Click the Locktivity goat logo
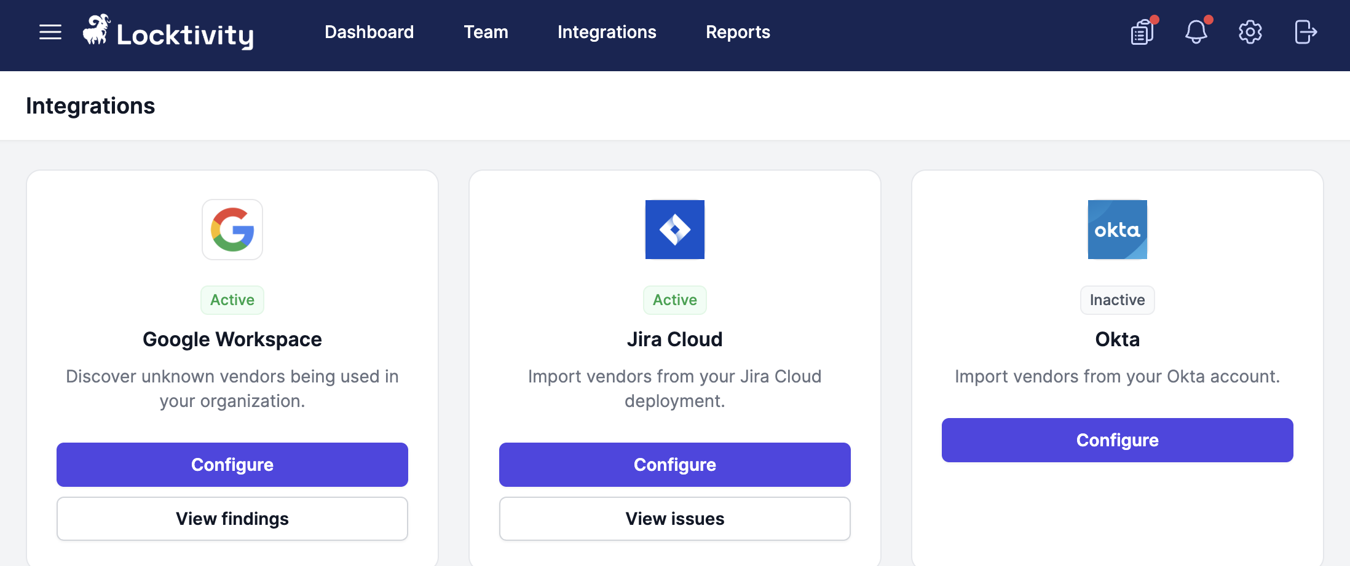The width and height of the screenshot is (1350, 566). pos(97,29)
